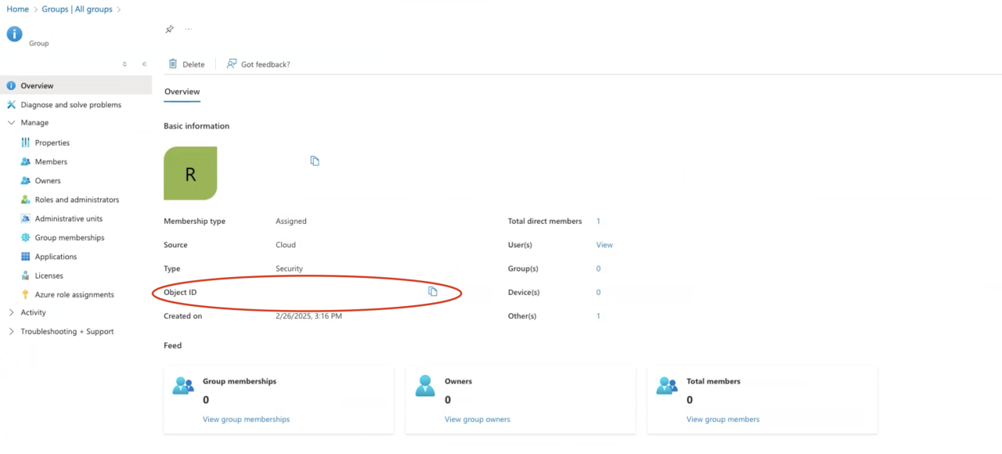Open the Owners page
The image size is (1002, 454).
click(x=46, y=180)
